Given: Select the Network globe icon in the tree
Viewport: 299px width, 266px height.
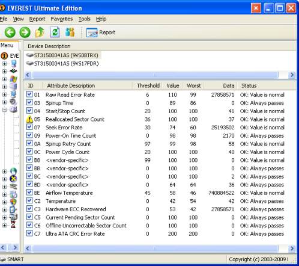Looking at the screenshot, I should (x=13, y=171).
